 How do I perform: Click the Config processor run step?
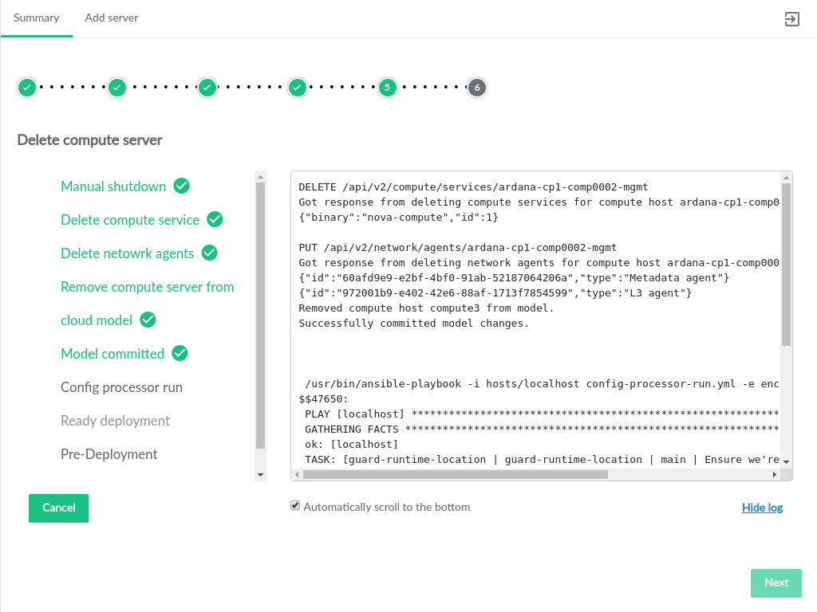click(x=121, y=387)
